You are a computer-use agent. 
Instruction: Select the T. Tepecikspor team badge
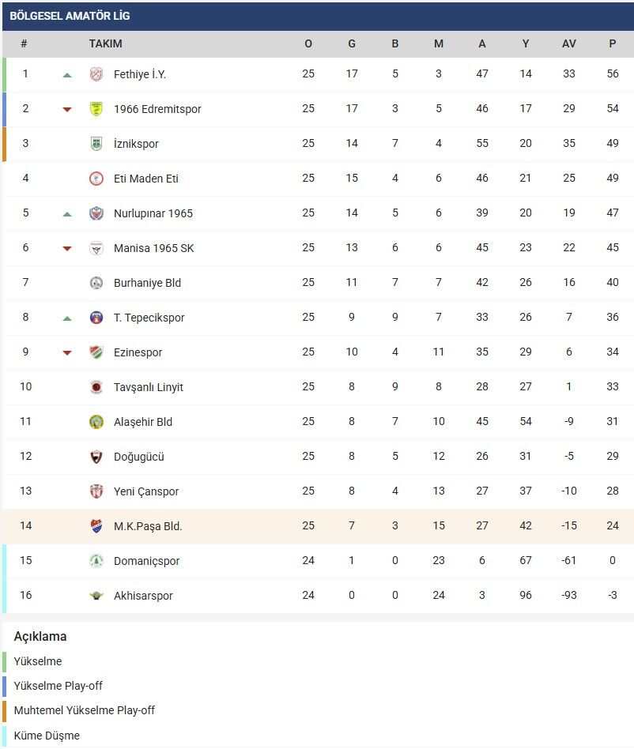(x=96, y=318)
